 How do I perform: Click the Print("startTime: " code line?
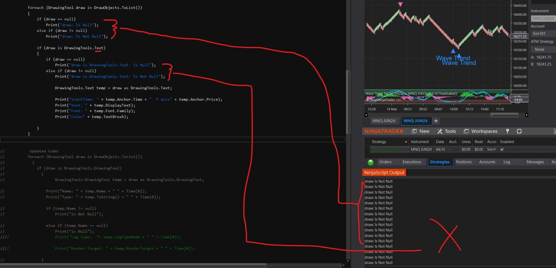coord(139,99)
